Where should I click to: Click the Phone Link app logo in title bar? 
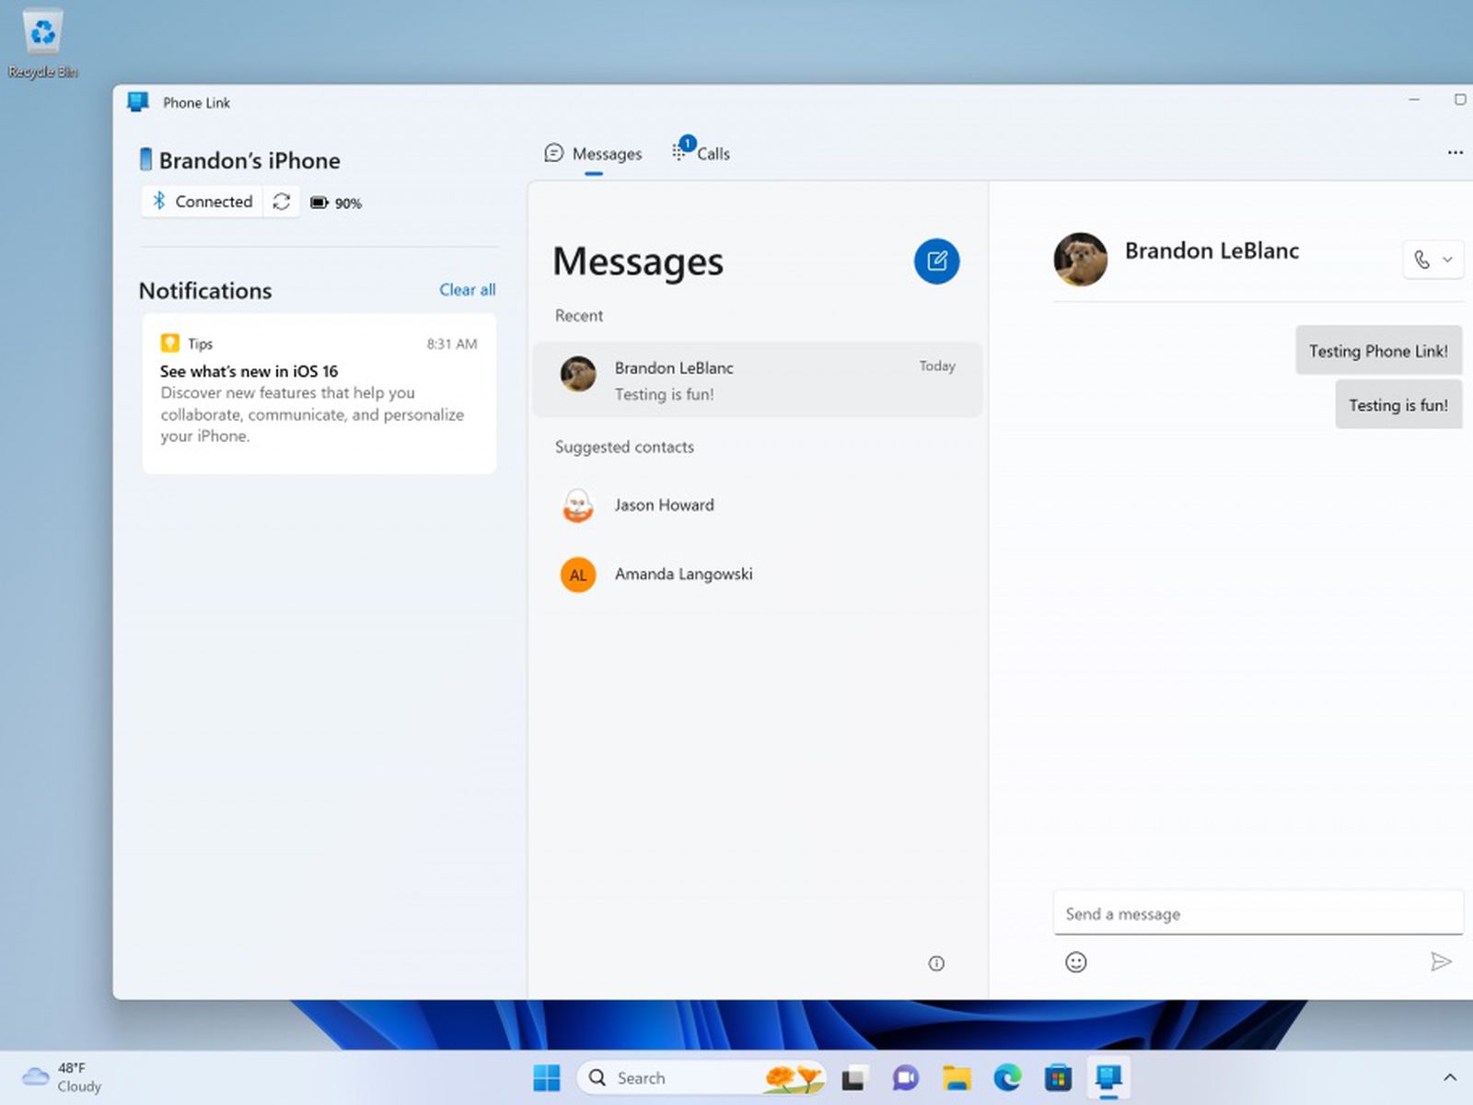tap(138, 102)
